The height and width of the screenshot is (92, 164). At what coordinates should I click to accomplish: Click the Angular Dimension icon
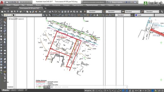[75, 15]
